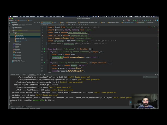
Task: Switch to the package.json editor tab
Action: point(151,22)
